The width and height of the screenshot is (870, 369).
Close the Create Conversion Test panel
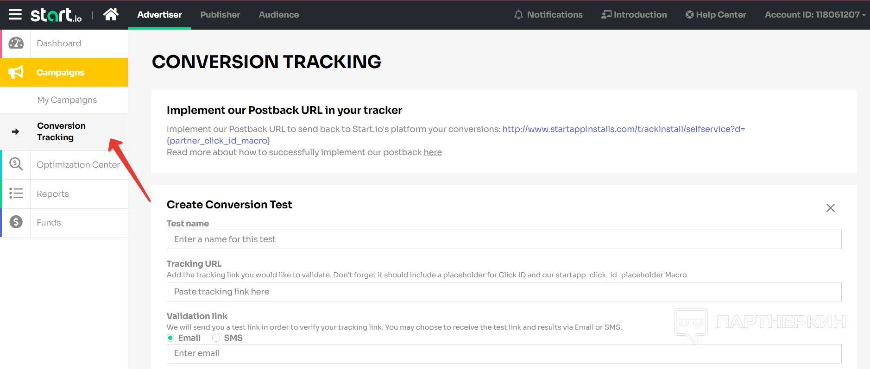point(830,208)
